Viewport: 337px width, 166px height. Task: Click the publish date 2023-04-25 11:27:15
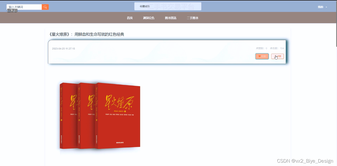click(x=64, y=49)
